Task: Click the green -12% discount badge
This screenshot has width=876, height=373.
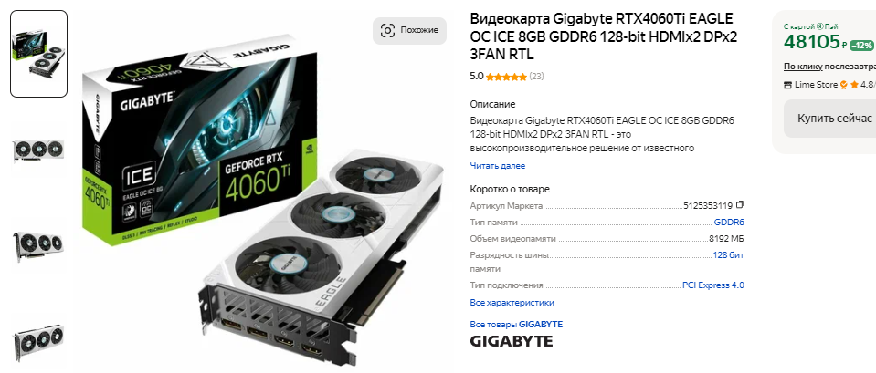Action: click(x=862, y=45)
